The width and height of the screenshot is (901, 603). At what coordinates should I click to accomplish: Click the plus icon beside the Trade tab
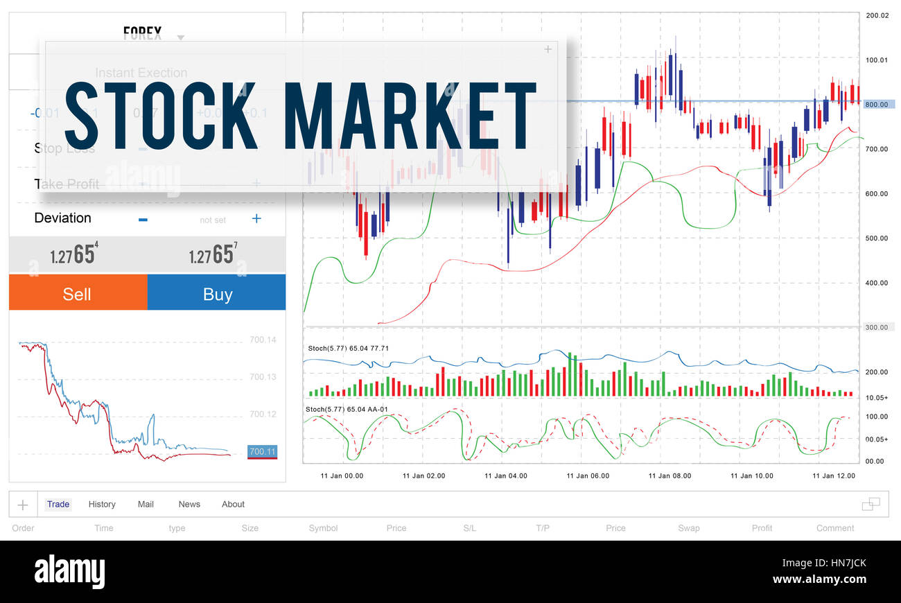[x=23, y=505]
